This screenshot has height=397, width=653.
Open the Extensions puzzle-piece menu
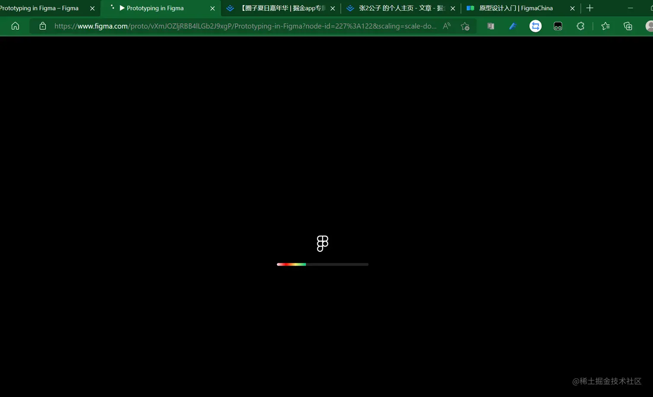click(x=580, y=26)
